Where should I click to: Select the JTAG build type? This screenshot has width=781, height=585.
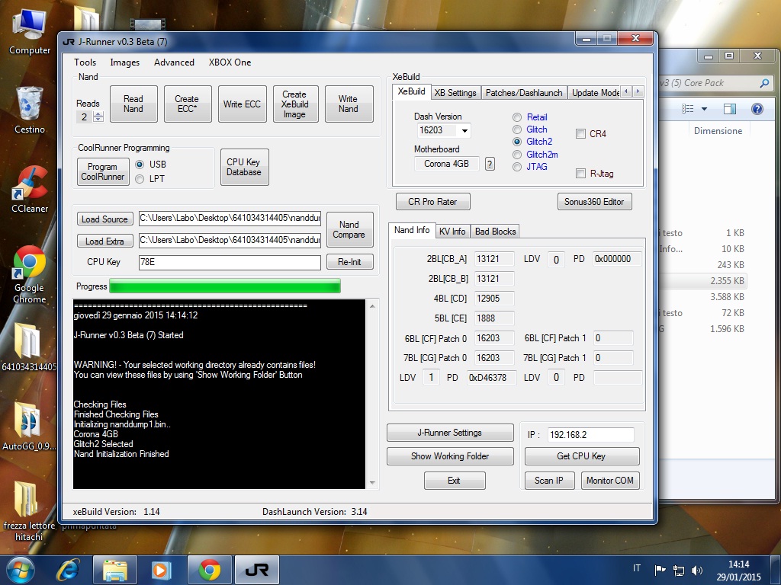(x=517, y=167)
